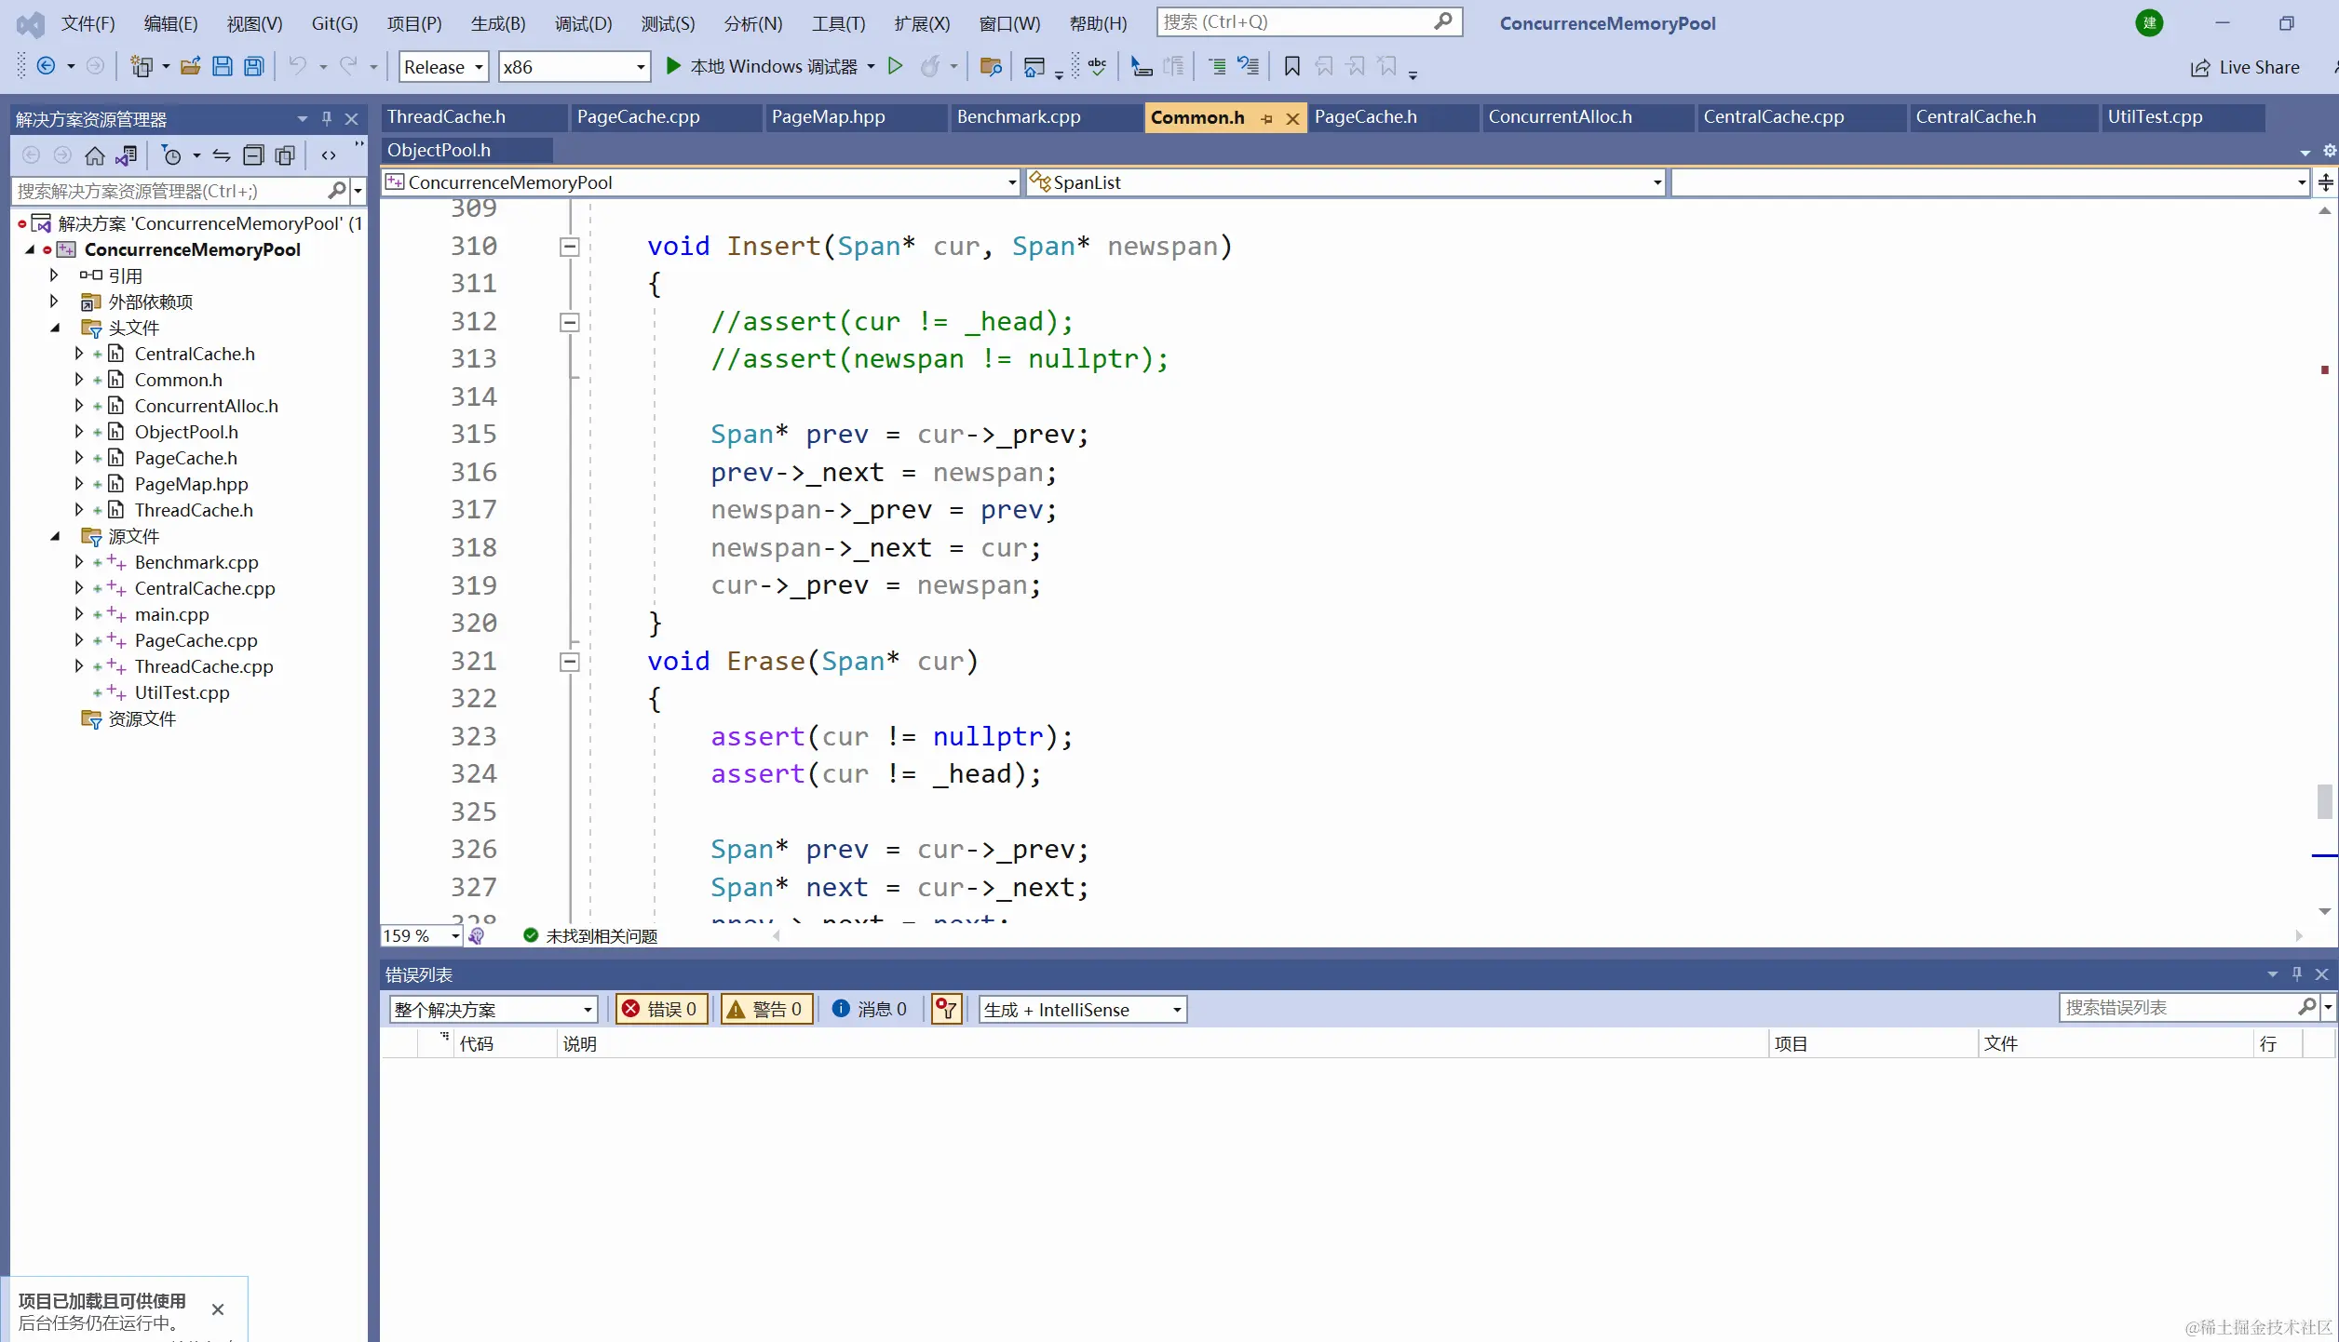2339x1342 pixels.
Task: Open CentralCache.cpp in Solution Explorer
Action: tap(204, 588)
